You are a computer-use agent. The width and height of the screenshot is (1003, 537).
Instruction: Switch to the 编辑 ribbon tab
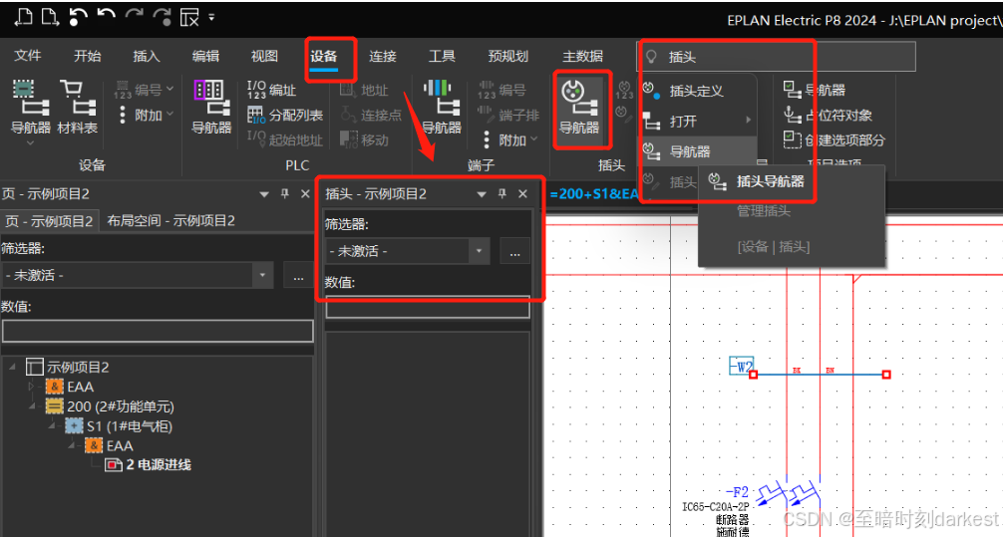[x=205, y=56]
